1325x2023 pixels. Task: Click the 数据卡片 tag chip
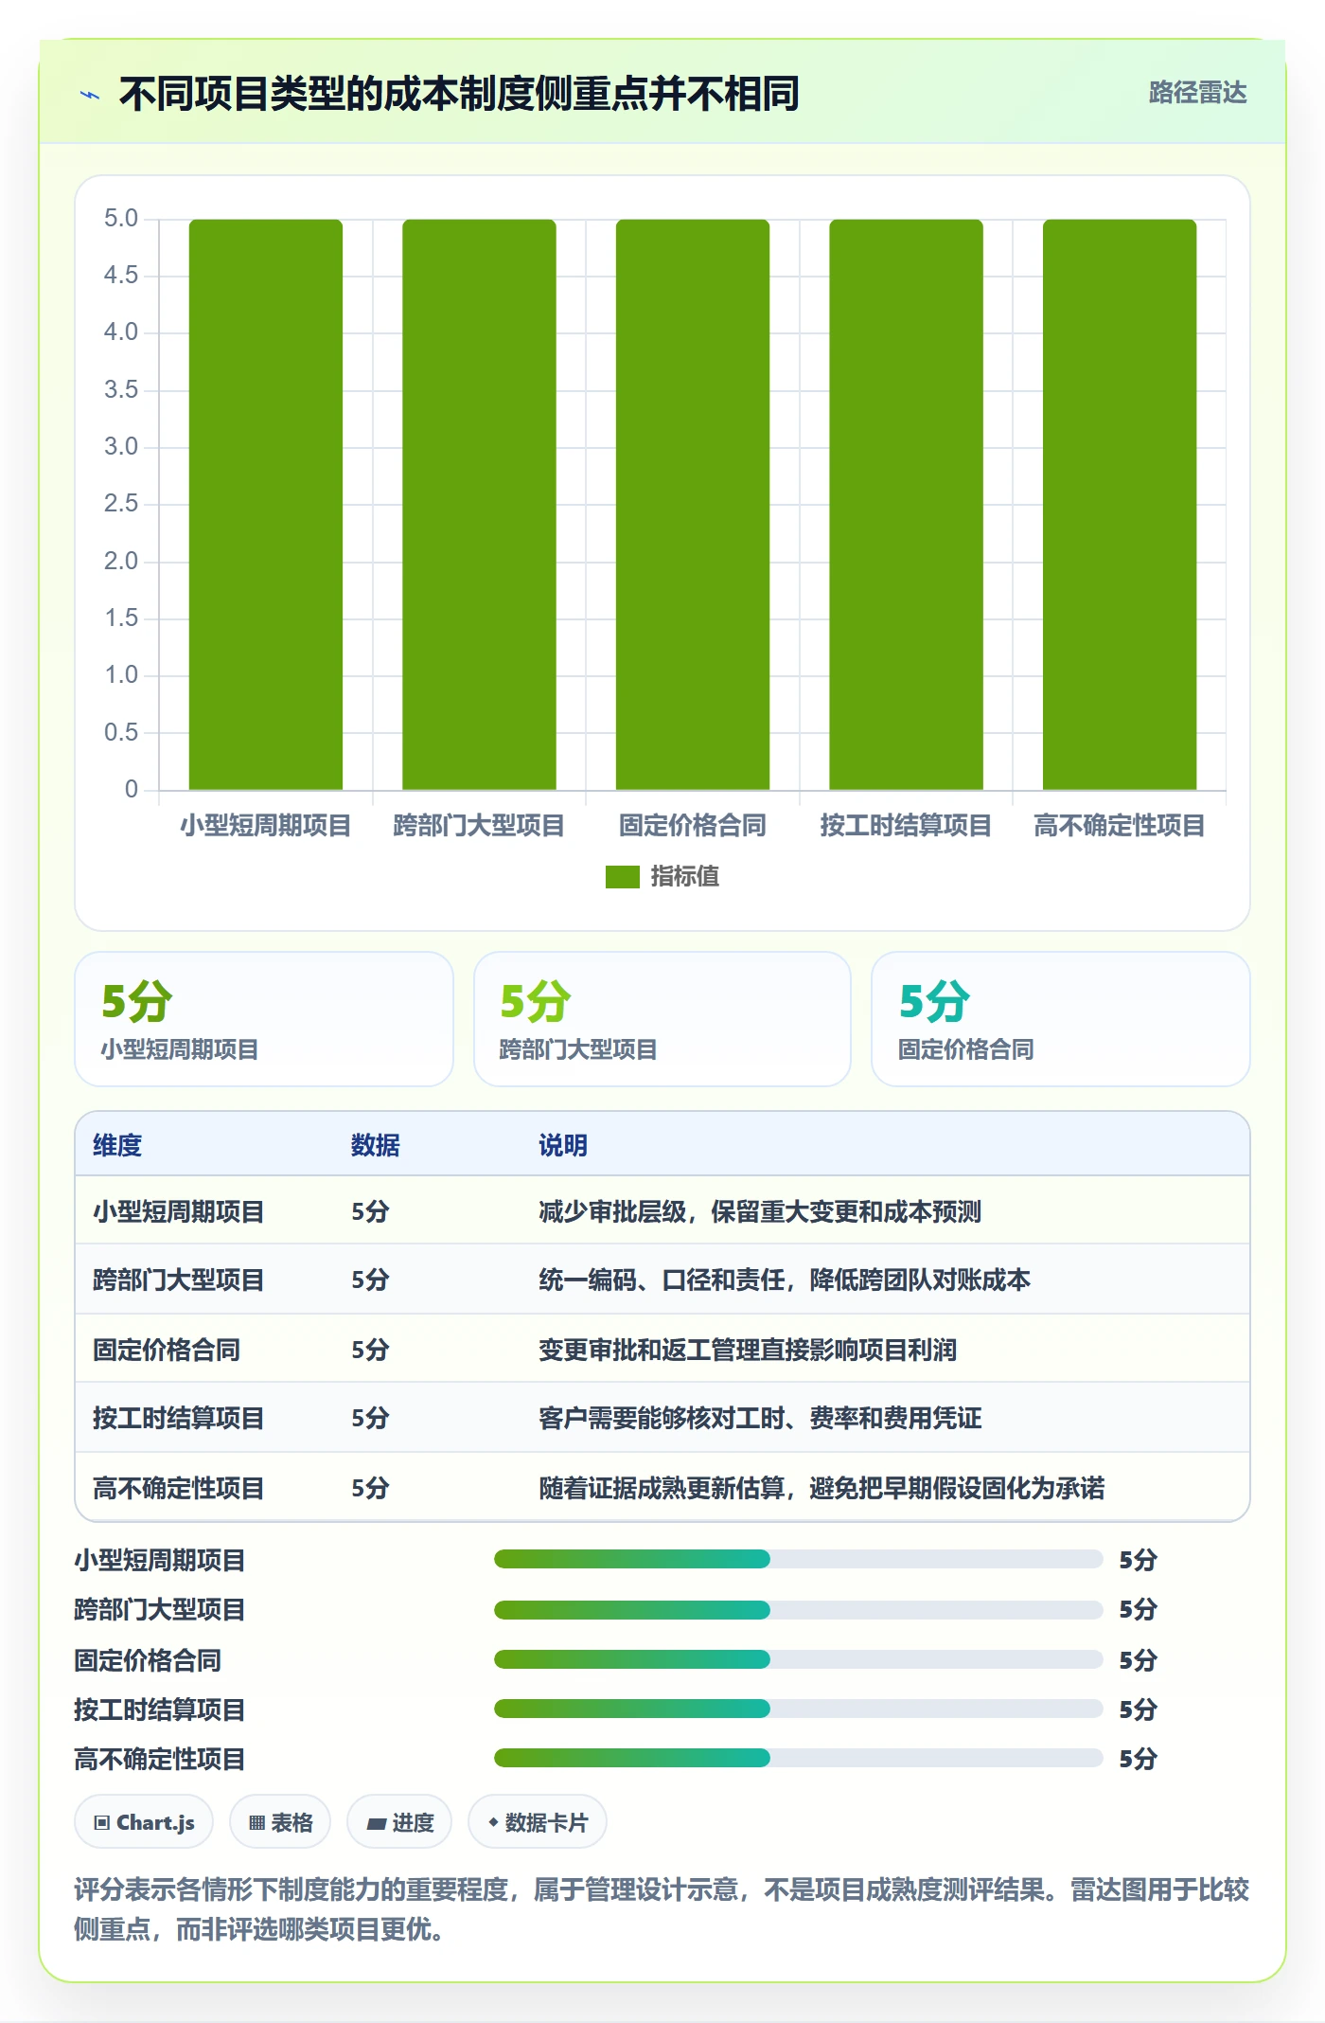(538, 1822)
